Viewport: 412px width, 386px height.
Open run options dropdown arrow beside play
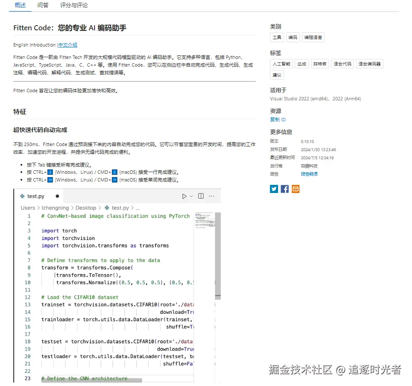191,196
